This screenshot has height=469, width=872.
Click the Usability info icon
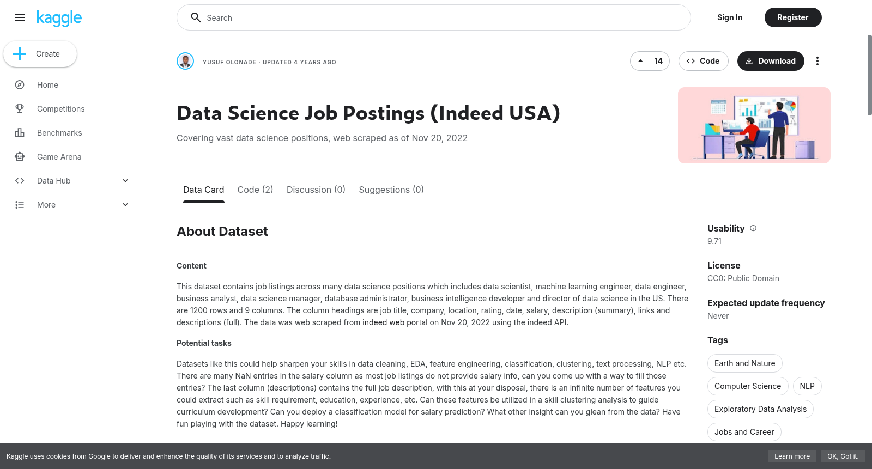click(753, 228)
